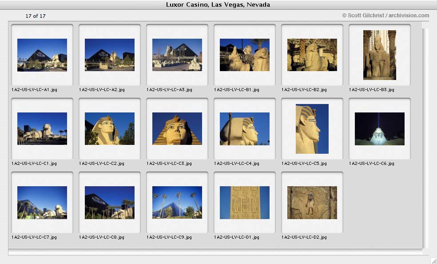437x264 pixels.
Task: Click the vertical scrollbar on the right
Action: [425, 138]
